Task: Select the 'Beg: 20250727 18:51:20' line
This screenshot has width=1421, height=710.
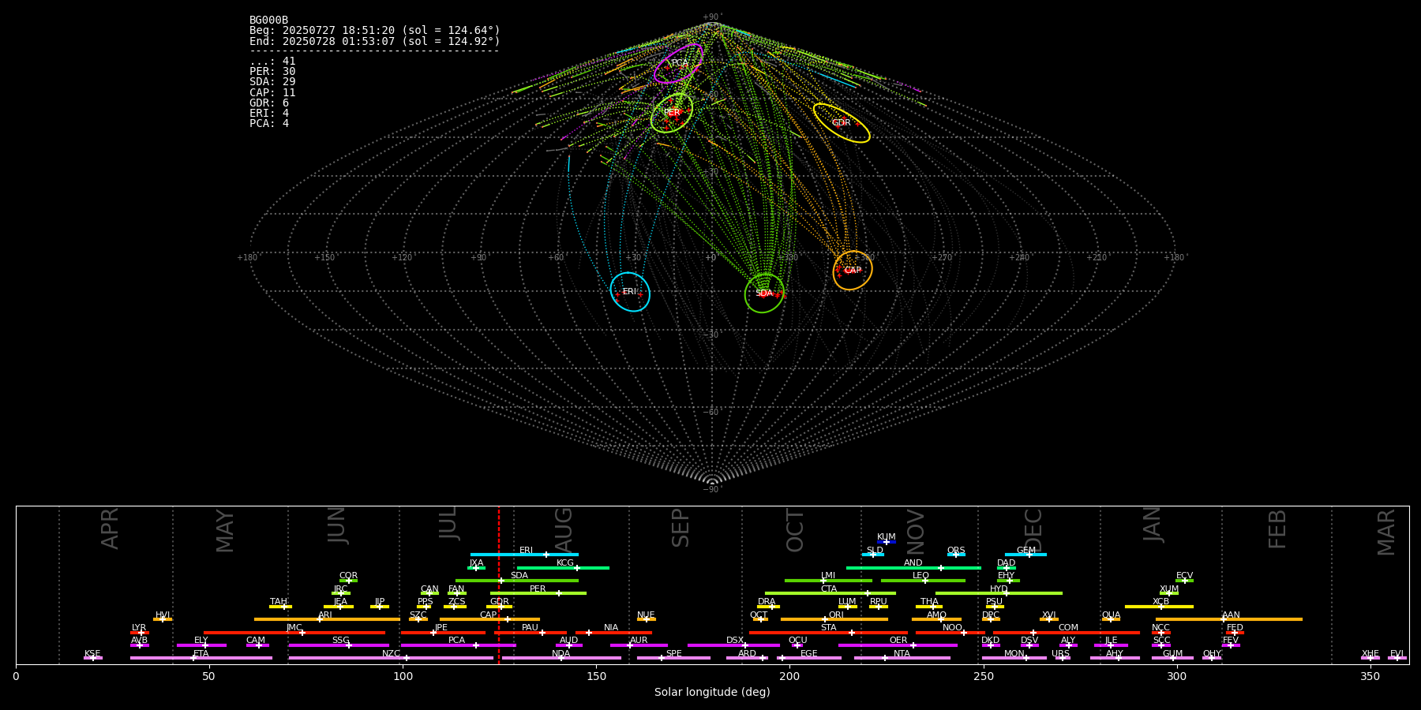Action: point(375,31)
